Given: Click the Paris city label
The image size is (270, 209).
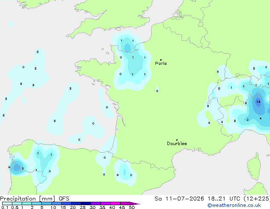Looking at the screenshot, I should click(161, 64).
